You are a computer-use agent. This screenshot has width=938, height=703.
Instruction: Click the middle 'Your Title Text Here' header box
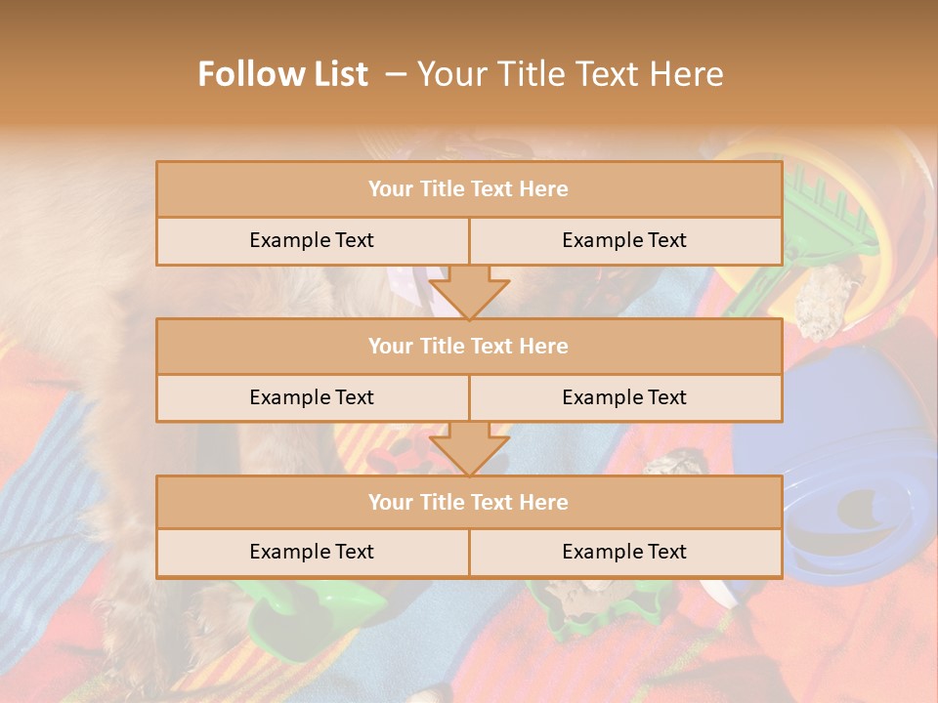(x=469, y=346)
